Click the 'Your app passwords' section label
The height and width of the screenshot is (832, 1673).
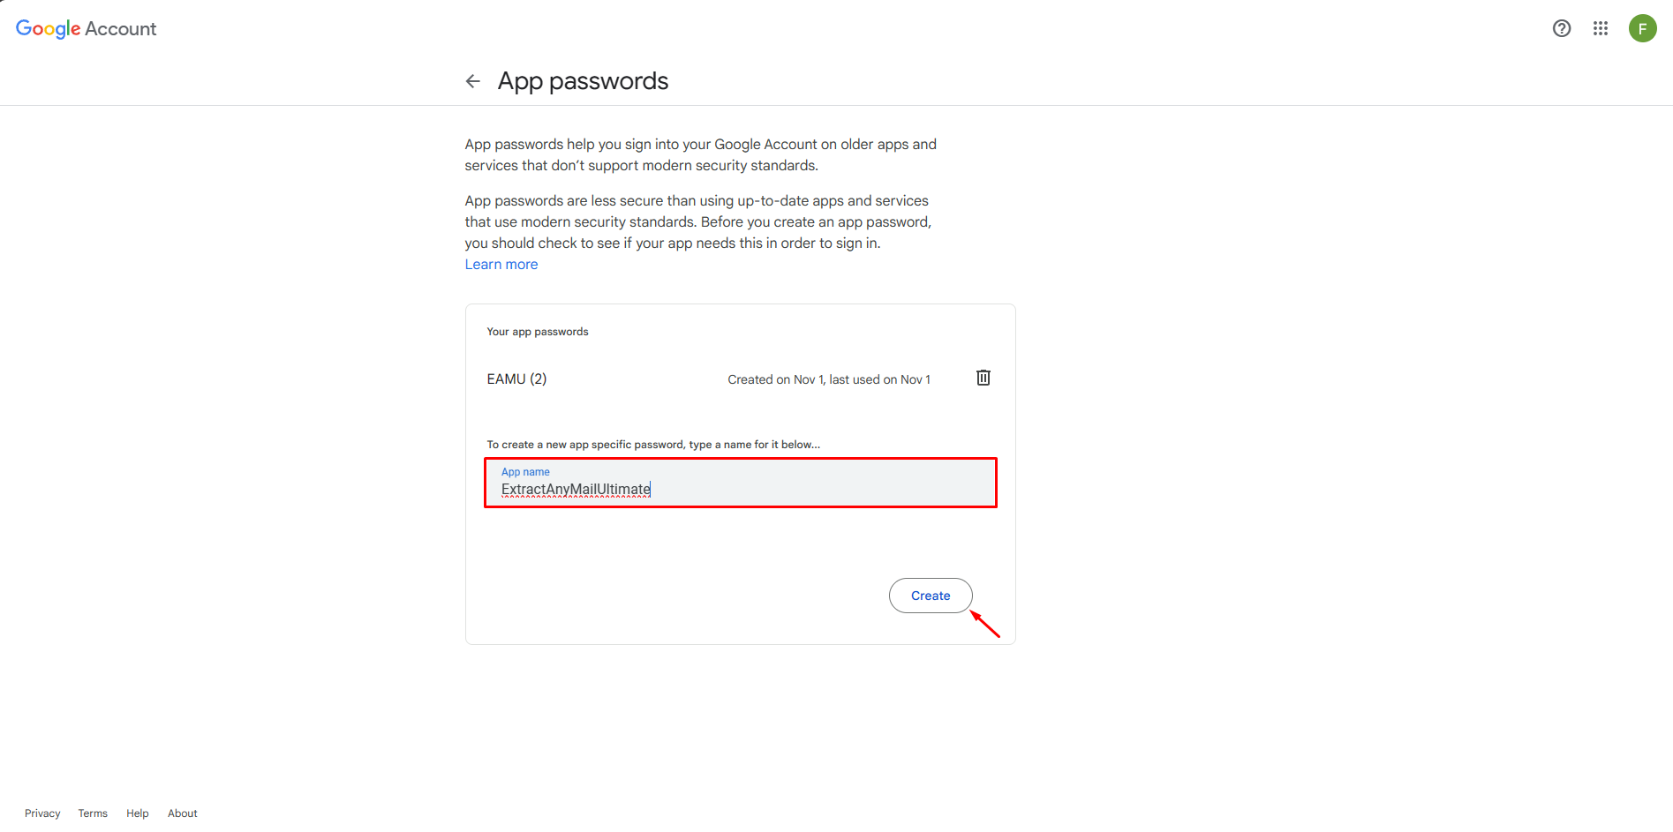click(x=538, y=332)
